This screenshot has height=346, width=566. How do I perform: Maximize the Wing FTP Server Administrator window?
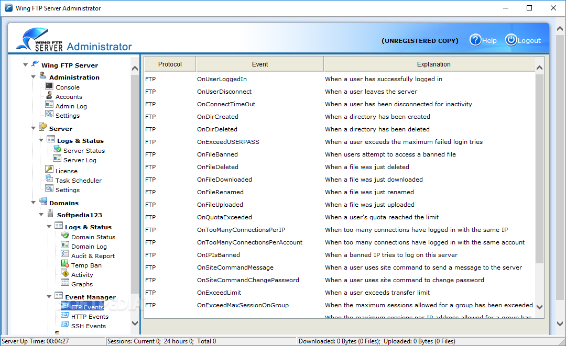(x=529, y=8)
